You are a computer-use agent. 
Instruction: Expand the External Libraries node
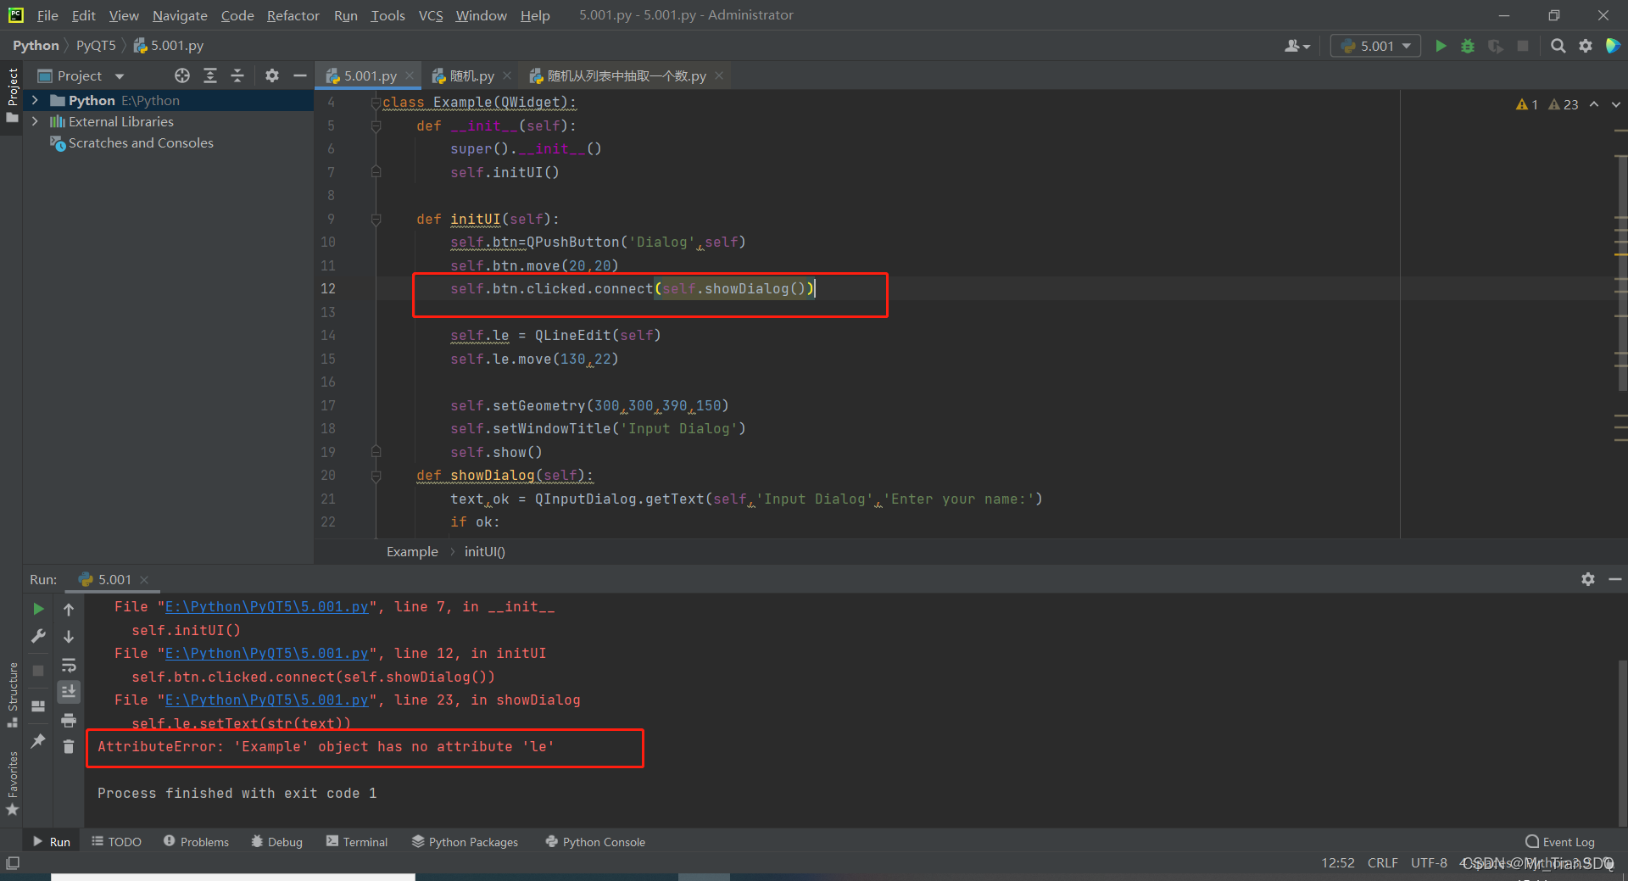click(x=34, y=121)
